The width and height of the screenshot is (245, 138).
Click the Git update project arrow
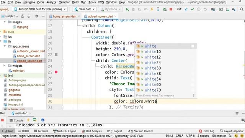[x=186, y=9]
